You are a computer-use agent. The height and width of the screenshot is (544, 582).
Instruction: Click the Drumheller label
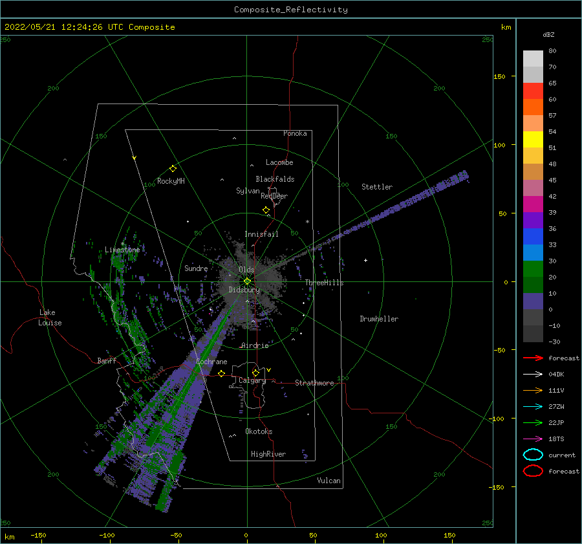[379, 319]
